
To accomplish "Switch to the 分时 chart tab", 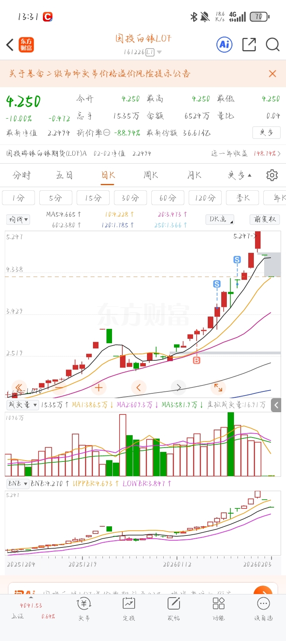I will tap(21, 175).
